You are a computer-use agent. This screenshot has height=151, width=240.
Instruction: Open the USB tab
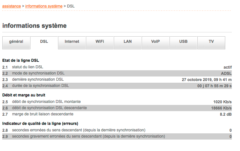(183, 42)
